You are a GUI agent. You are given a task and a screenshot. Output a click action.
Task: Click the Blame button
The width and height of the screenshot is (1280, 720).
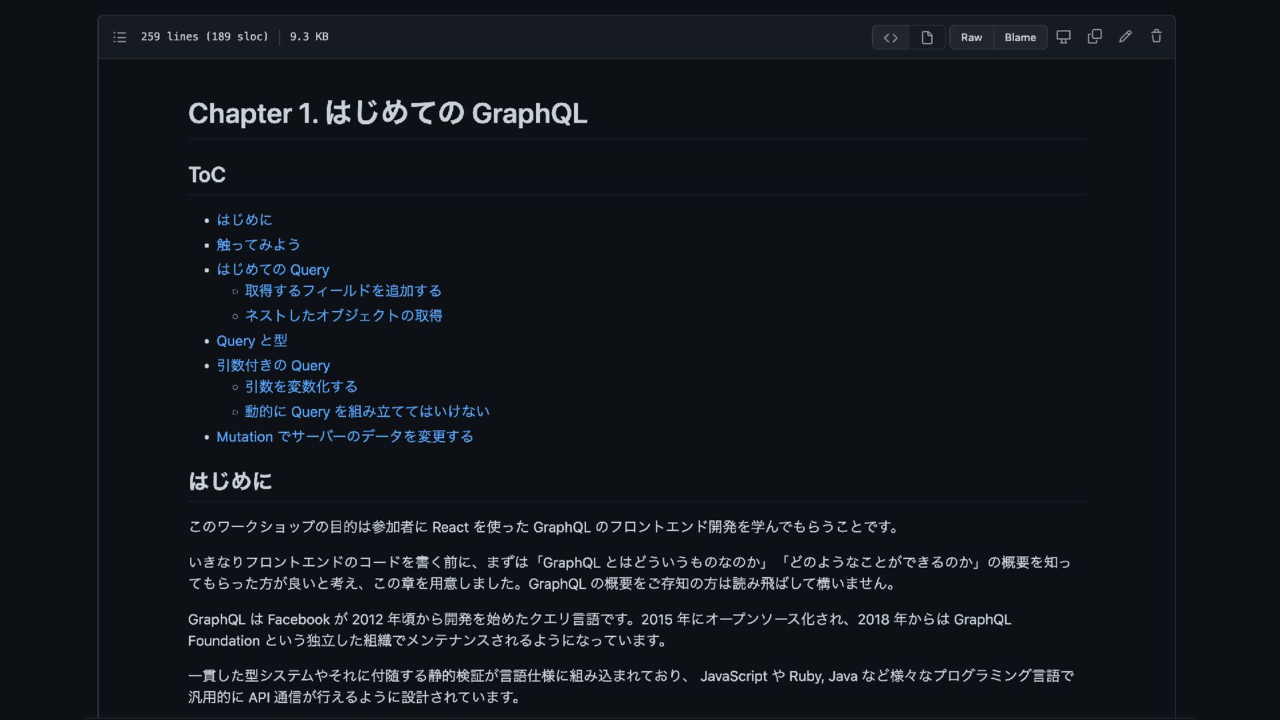[x=1020, y=37]
